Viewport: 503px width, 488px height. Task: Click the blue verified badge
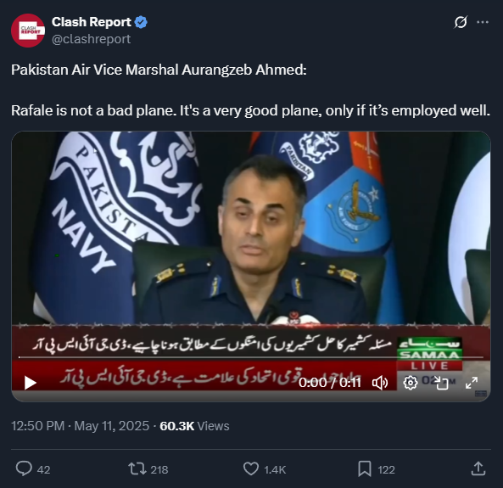(141, 22)
